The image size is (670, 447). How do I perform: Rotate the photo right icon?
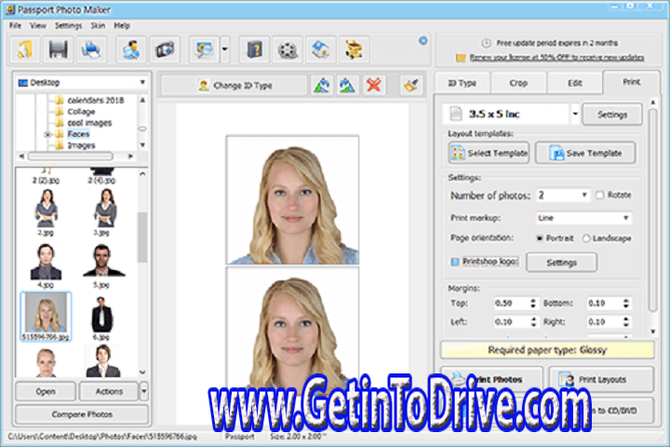coord(347,85)
